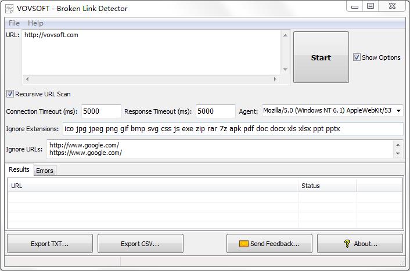This screenshot has width=410, height=271.
Task: Click the Send Feedback button
Action: [x=269, y=244]
